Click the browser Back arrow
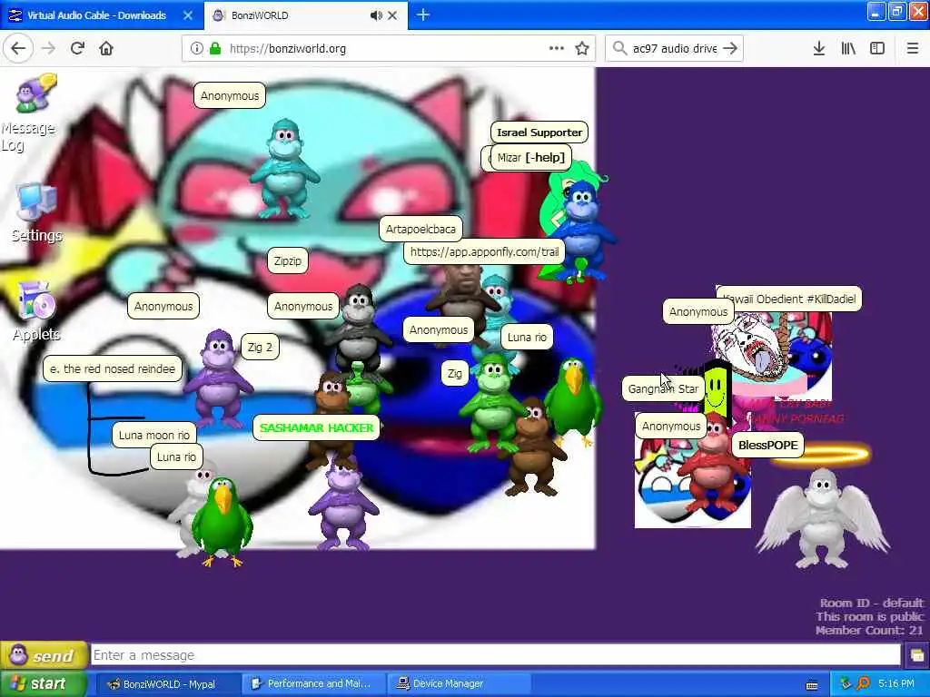Image resolution: width=930 pixels, height=697 pixels. click(18, 49)
